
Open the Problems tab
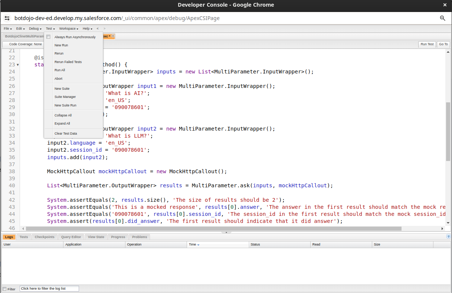tap(140, 237)
